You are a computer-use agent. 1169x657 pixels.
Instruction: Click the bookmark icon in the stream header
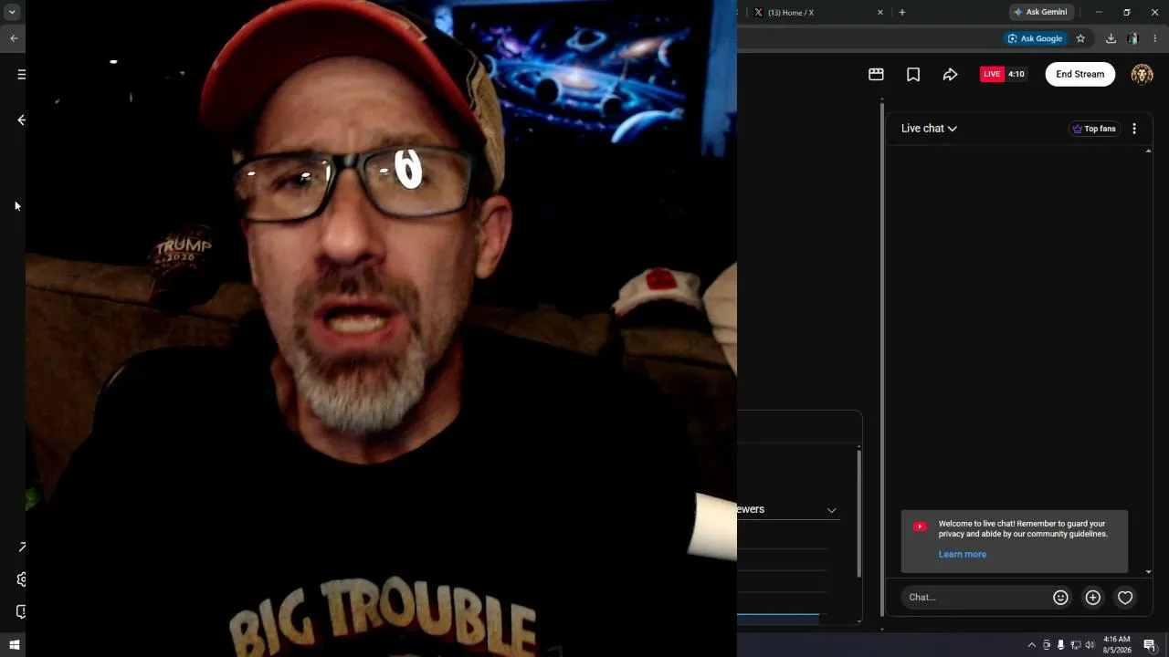coord(913,75)
